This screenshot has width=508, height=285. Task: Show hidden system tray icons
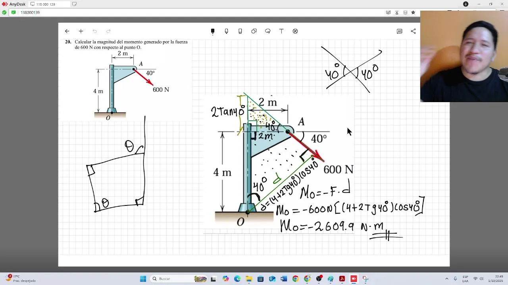click(447, 279)
